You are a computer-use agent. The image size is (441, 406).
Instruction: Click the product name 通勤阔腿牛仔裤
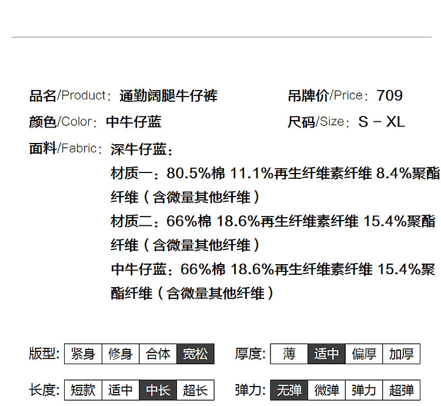[168, 95]
